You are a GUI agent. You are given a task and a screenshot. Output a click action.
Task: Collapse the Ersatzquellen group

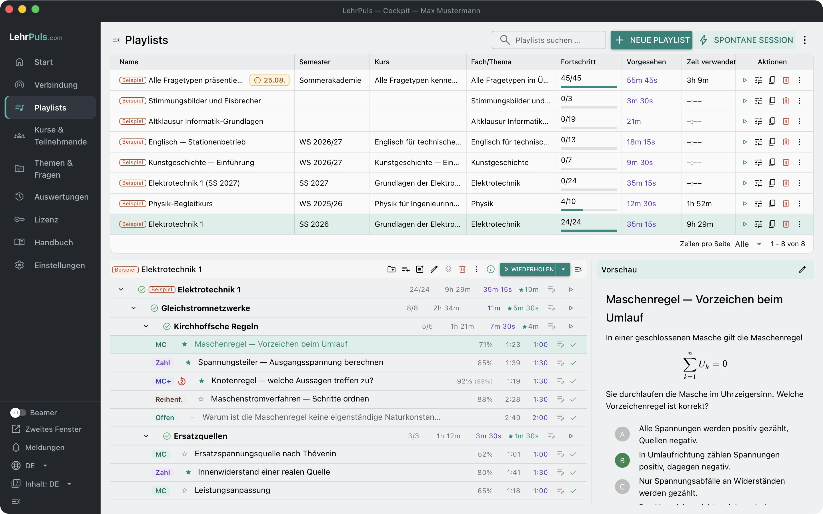coord(146,436)
